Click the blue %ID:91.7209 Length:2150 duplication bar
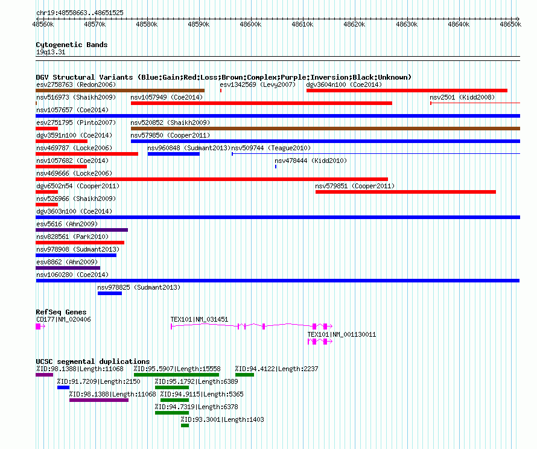The height and width of the screenshot is (449, 537). pos(63,387)
